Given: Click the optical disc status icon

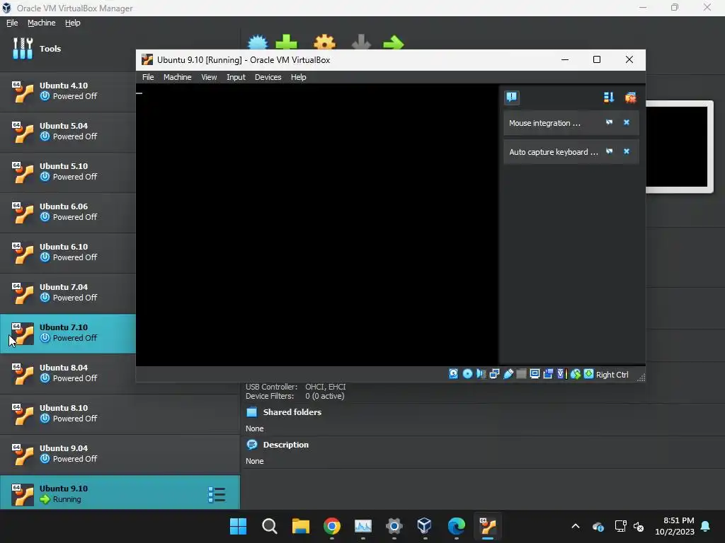Looking at the screenshot, I should 467,374.
